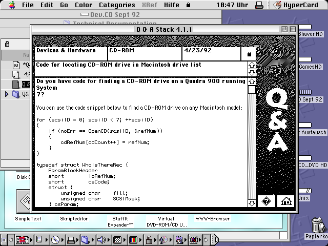This screenshot has height=246, width=328.
Task: Click the answer scrollbar track below the thumb
Action: (x=252, y=147)
